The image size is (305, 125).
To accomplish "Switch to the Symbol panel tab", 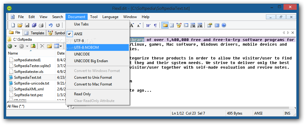I will coord(56,33).
